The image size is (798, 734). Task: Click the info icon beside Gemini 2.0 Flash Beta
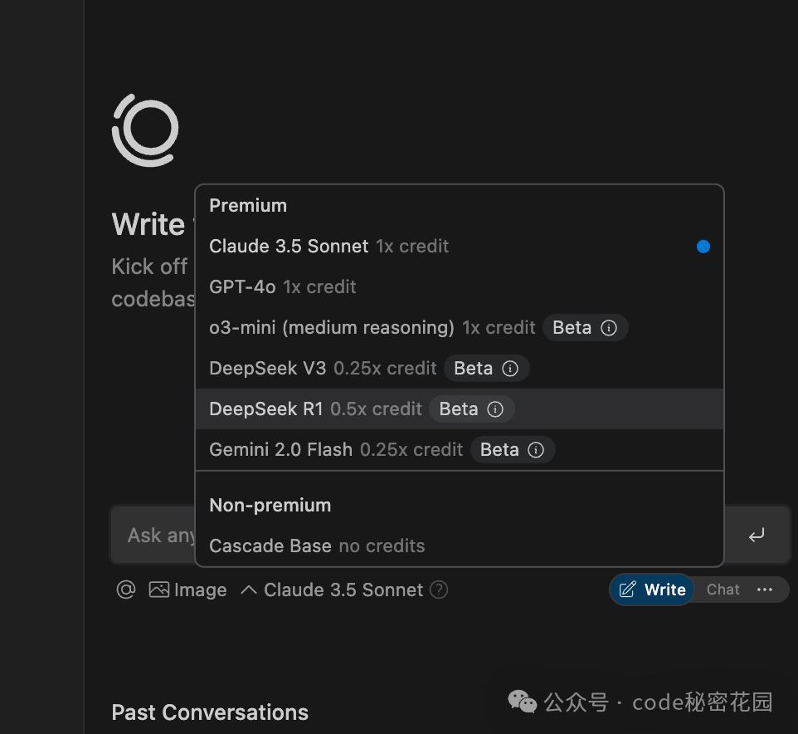pyautogui.click(x=536, y=450)
